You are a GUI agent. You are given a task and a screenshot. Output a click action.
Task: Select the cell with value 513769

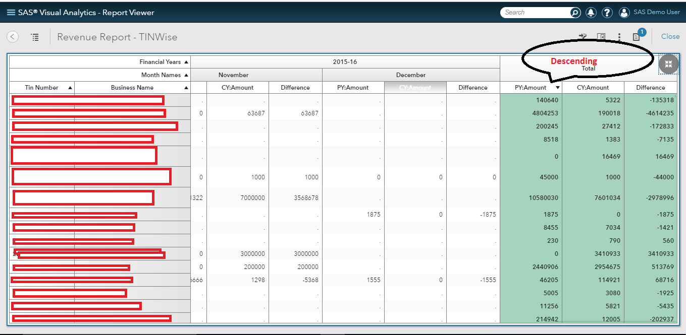point(651,267)
